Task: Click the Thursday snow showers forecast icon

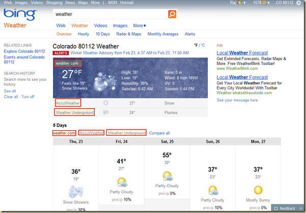Action: pyautogui.click(x=76, y=192)
